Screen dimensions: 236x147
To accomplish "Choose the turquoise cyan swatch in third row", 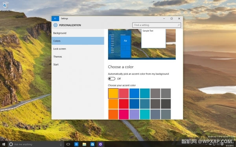I will point(145,114).
